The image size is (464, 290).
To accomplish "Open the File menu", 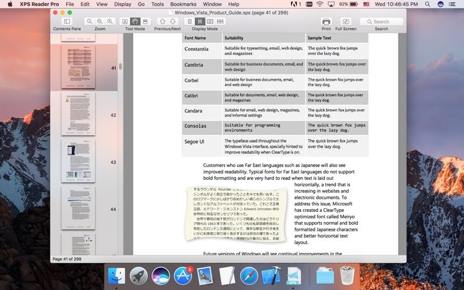I will (x=70, y=4).
